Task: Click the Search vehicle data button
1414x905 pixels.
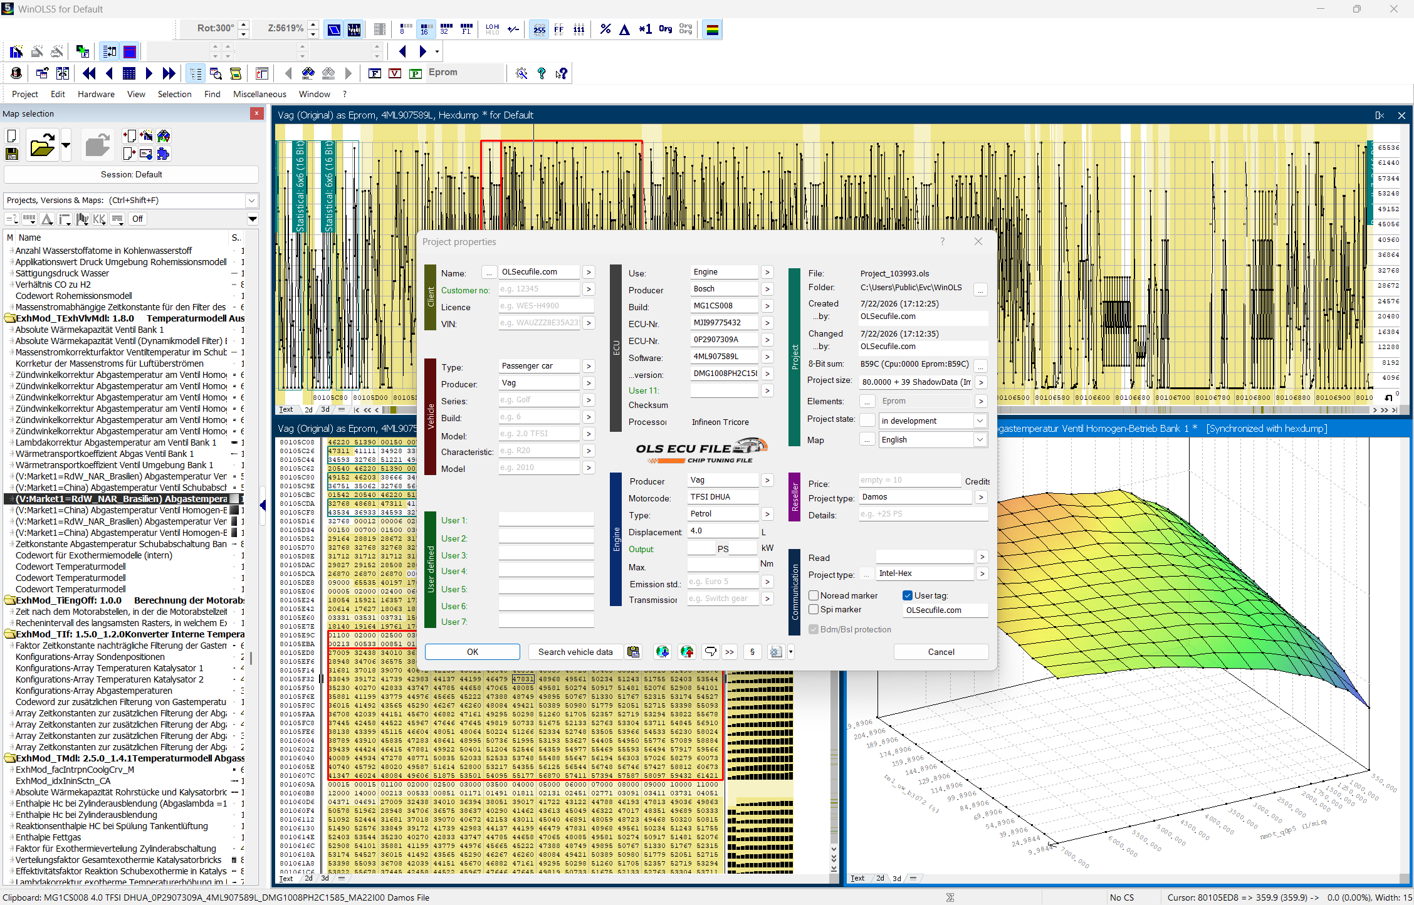Action: 575,652
